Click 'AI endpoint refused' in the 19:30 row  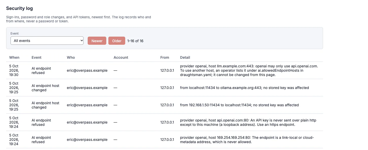pos(41,70)
